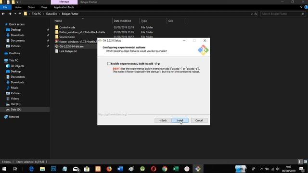308x173 pixels.
Task: Select the Manage contextual tab
Action: (x=64, y=2)
